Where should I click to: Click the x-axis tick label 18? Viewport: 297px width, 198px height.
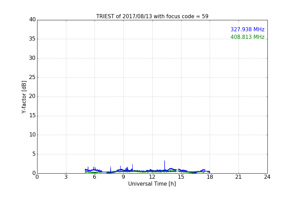coord(210,177)
